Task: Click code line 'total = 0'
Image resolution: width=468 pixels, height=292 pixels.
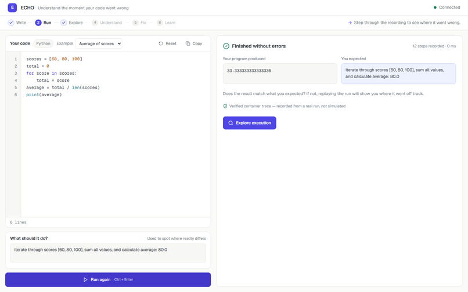Action: 38,66
